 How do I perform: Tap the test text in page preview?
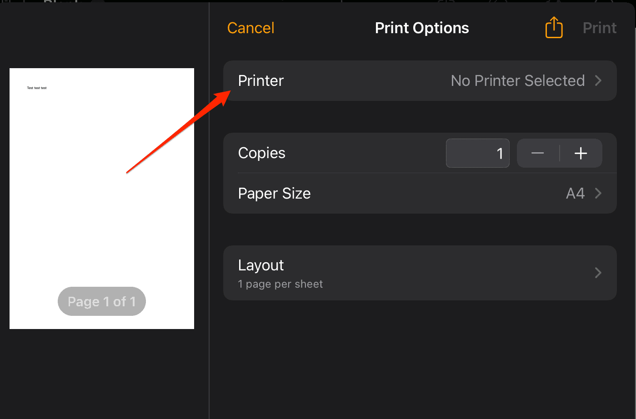[x=37, y=88]
